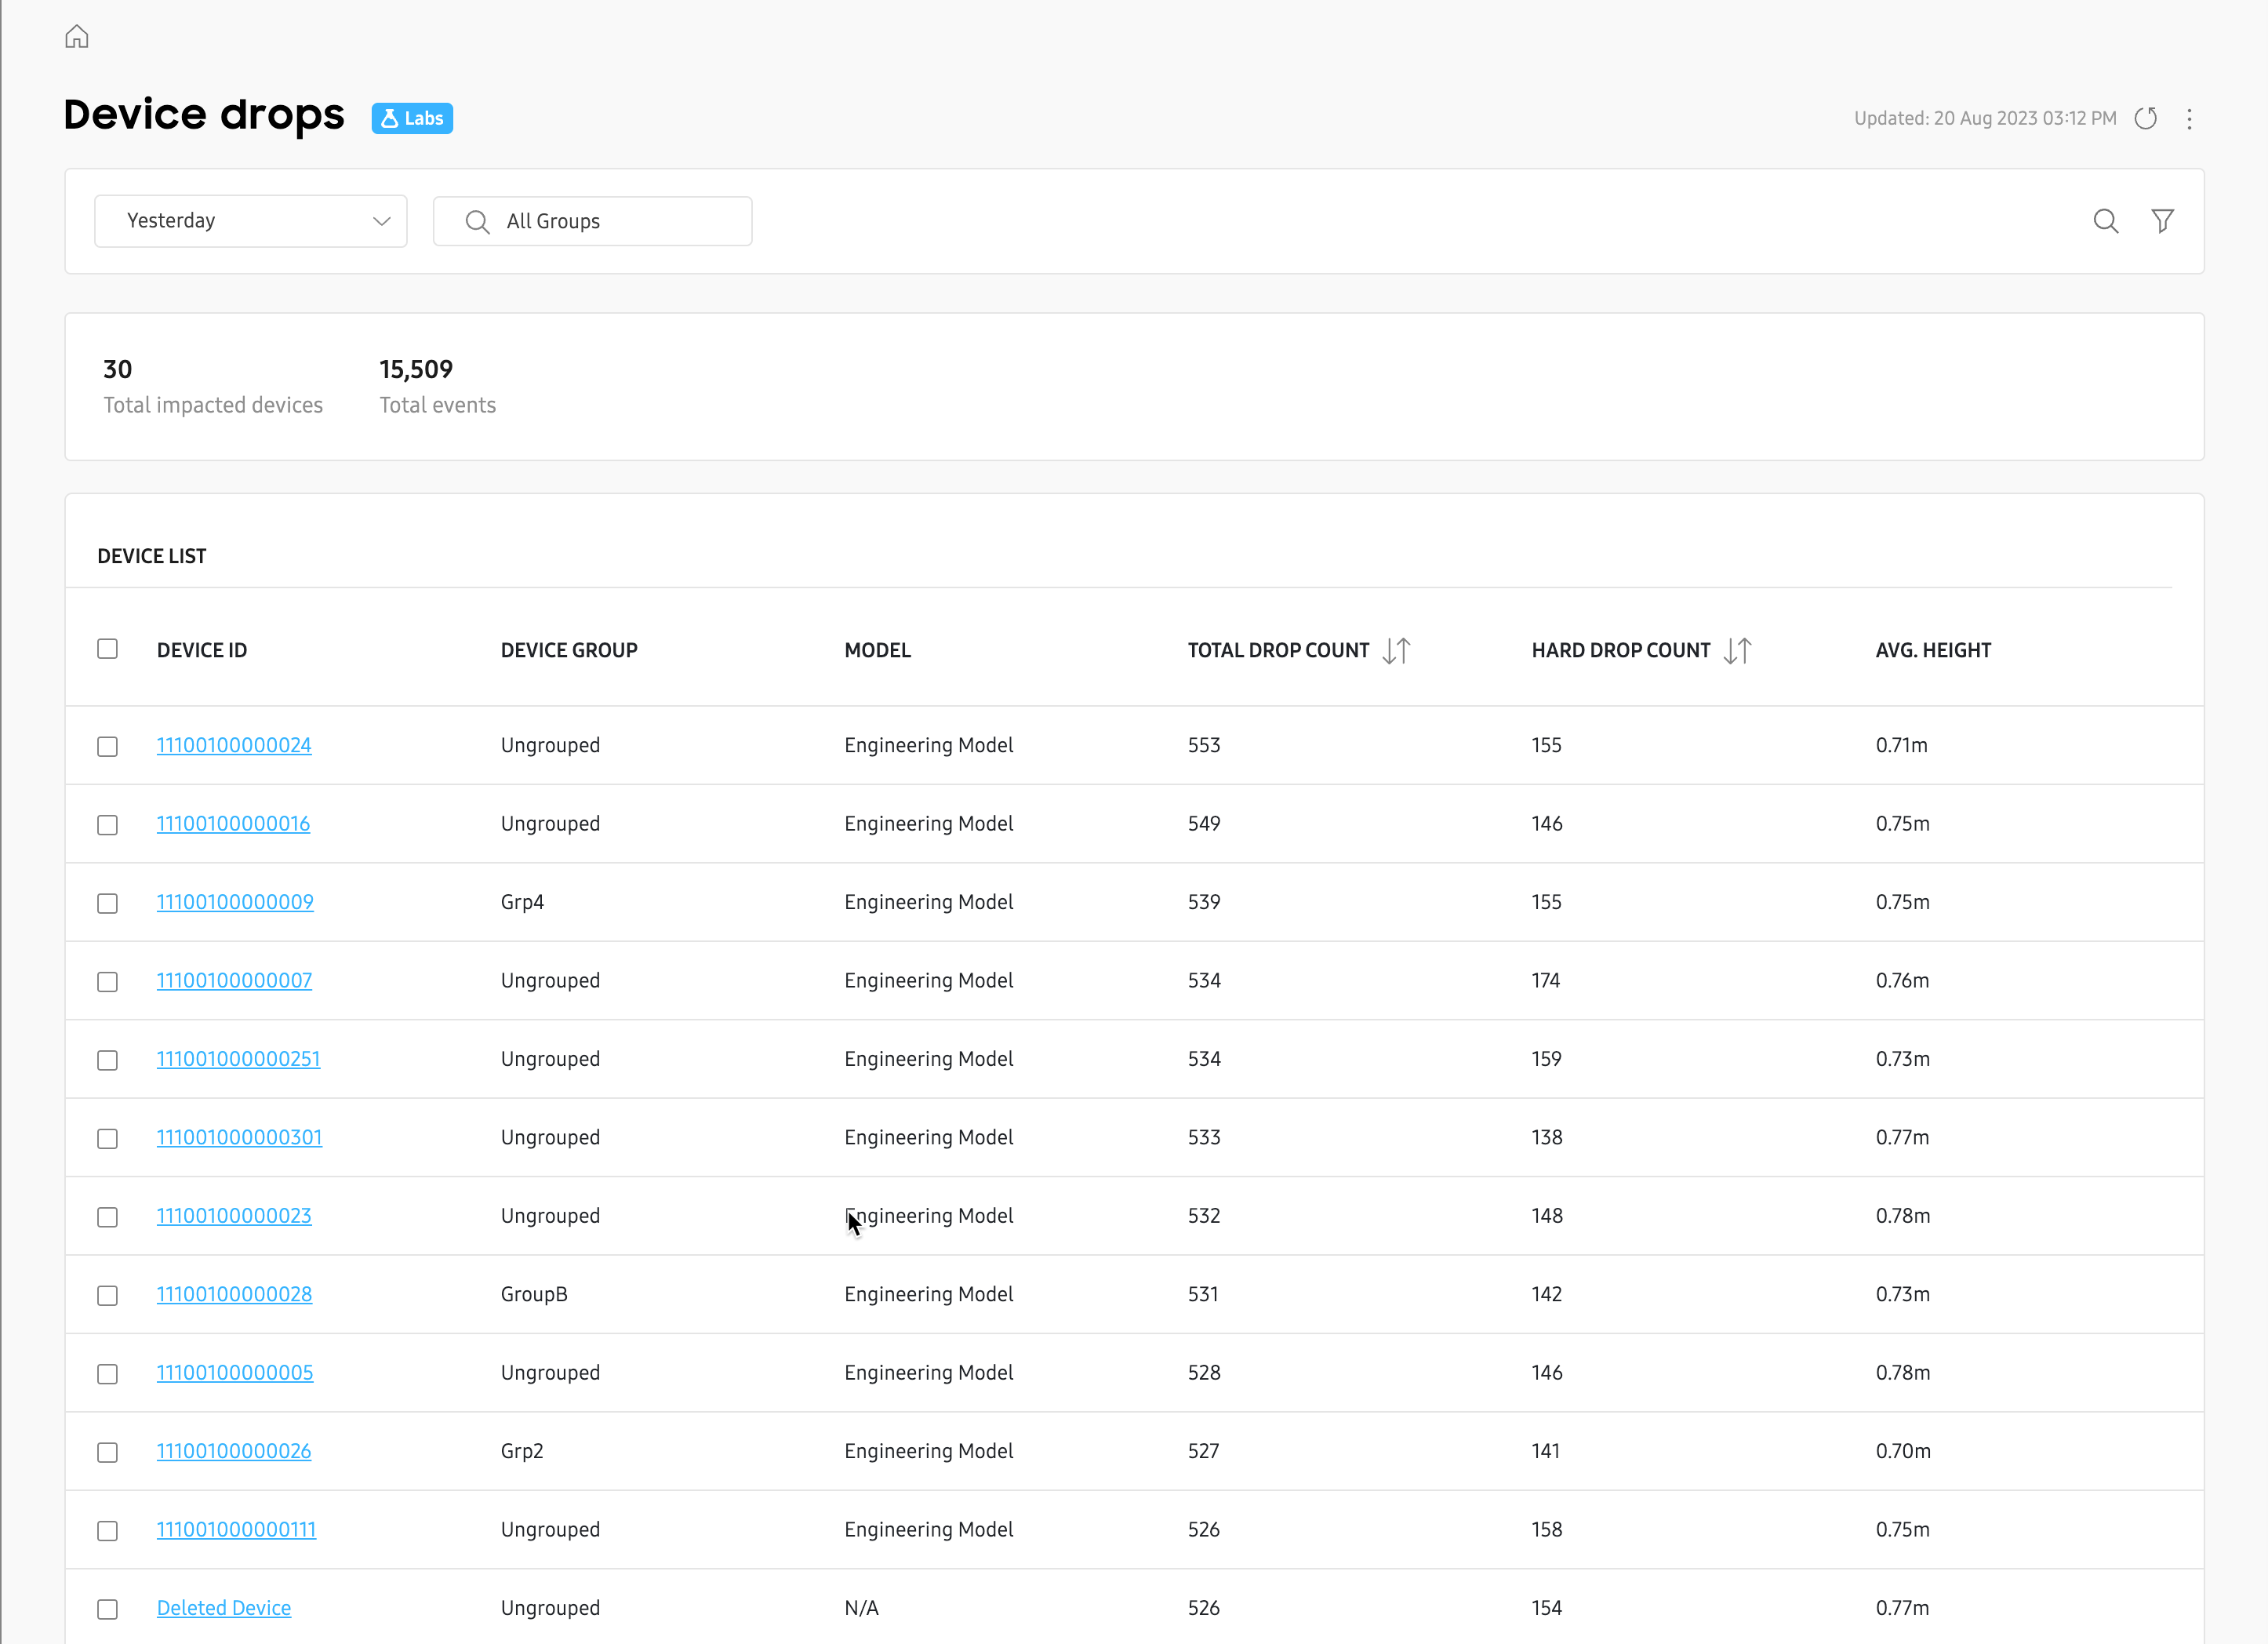Open device link 111001000000111
2268x1644 pixels.
tap(236, 1530)
